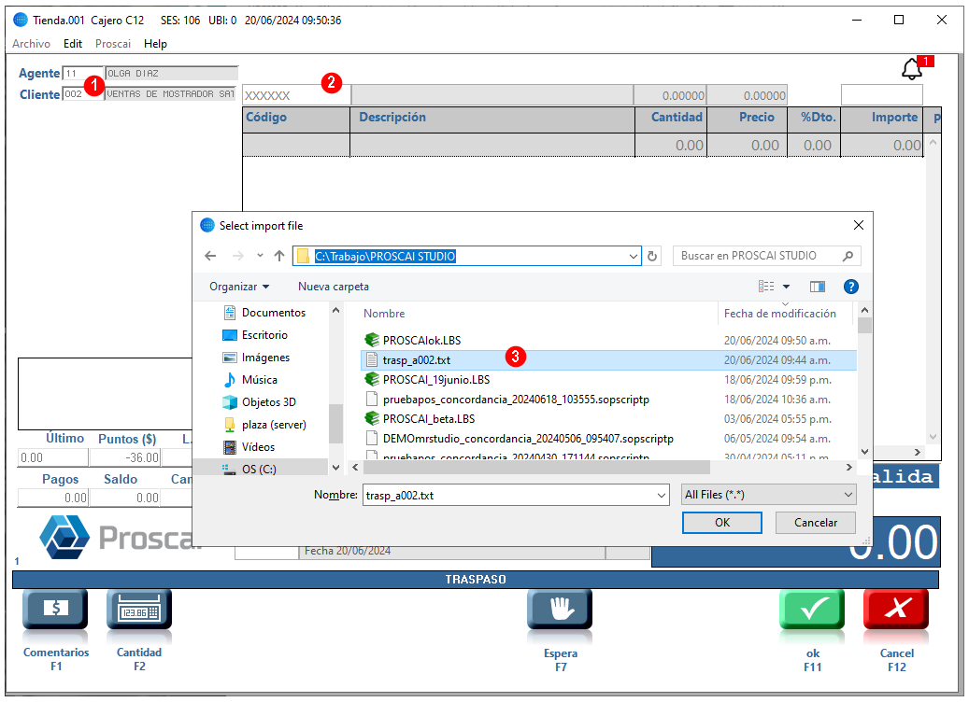The height and width of the screenshot is (702, 969).
Task: Select PROSCAI_19junio.LBS file icon
Action: [x=372, y=380]
